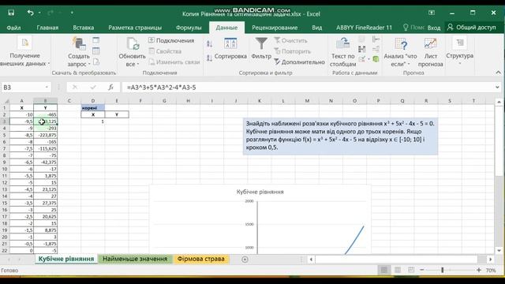Screen dimensions: 505x284
Task: Select the Фірмова страва sheet tab
Action: tap(201, 259)
